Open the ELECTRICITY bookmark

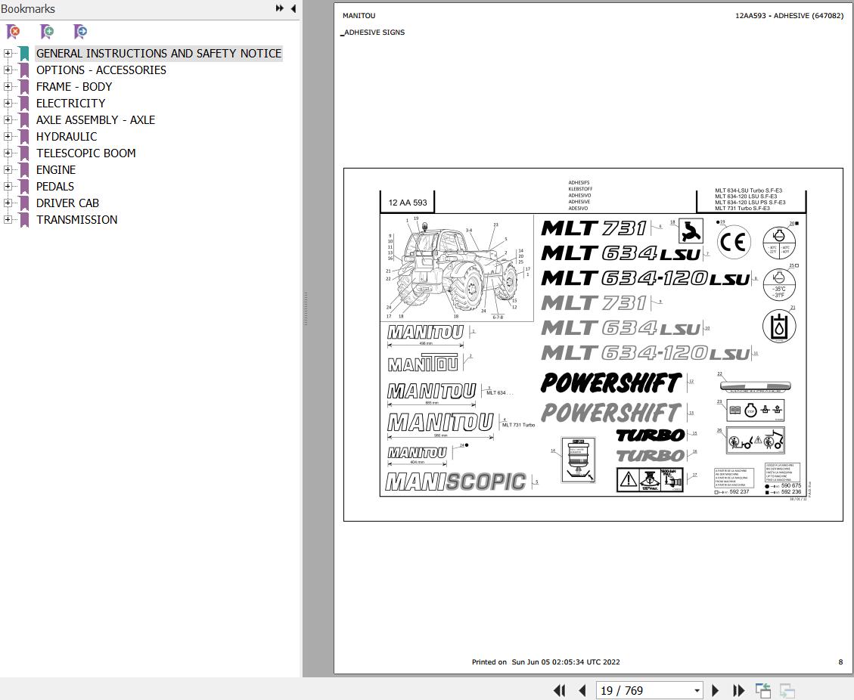71,104
